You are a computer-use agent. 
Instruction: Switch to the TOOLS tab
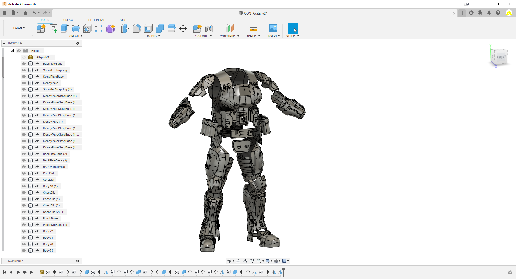(x=122, y=20)
